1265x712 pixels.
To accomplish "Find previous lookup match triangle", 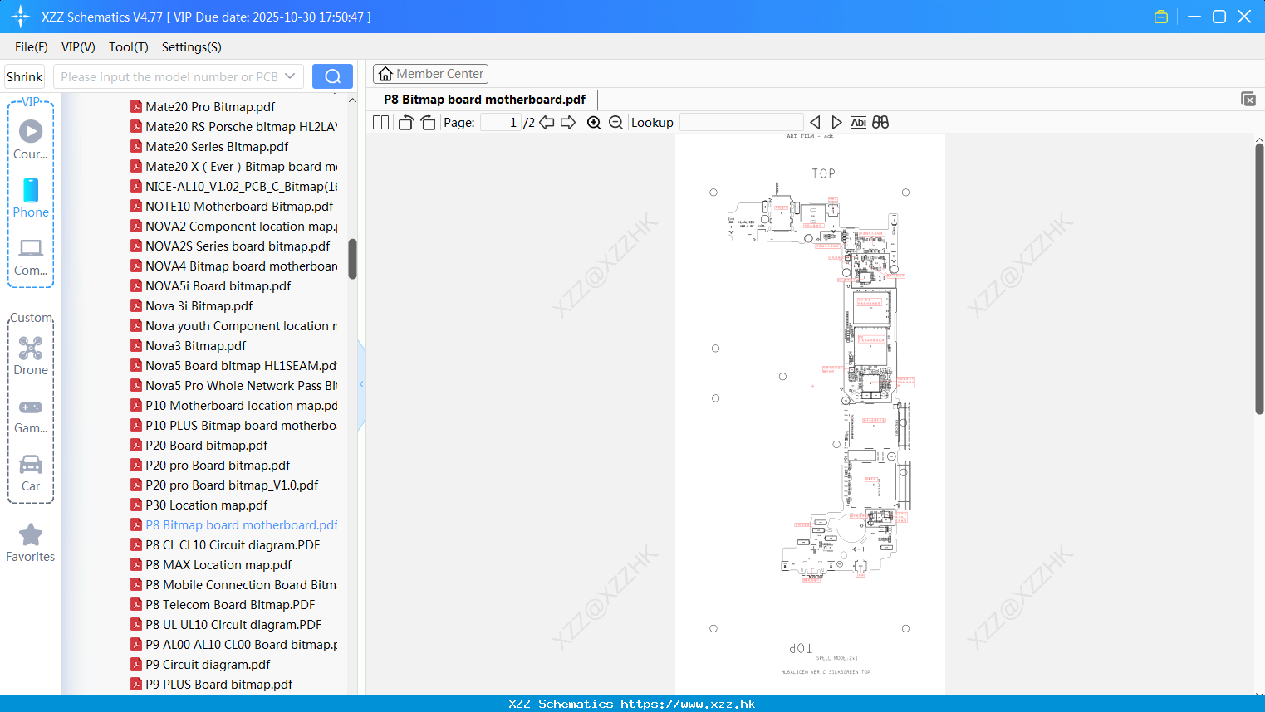I will tap(815, 123).
